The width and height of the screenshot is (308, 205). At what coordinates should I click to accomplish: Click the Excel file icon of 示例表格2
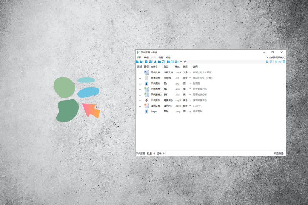point(147,95)
